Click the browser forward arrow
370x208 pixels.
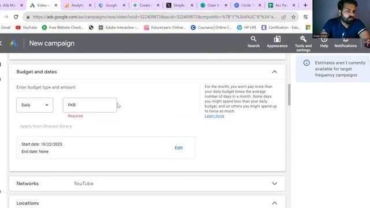click(6, 17)
